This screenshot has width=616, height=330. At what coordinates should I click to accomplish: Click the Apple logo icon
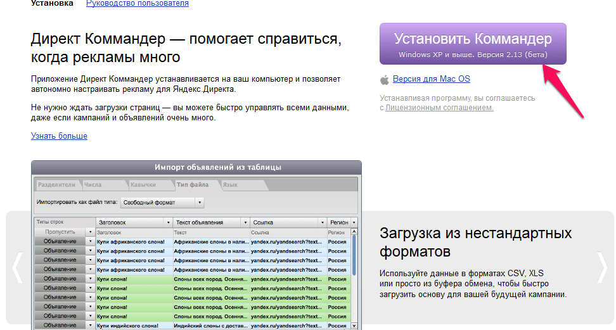click(x=385, y=80)
